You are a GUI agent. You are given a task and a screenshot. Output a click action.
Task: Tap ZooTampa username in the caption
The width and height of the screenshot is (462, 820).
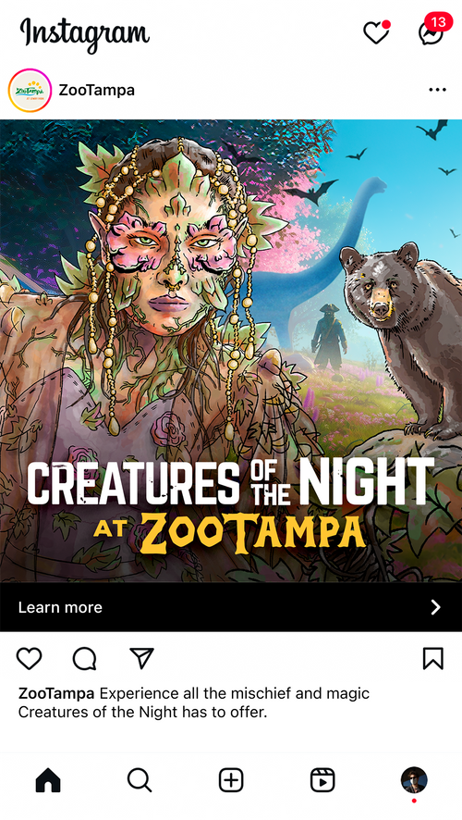[56, 694]
